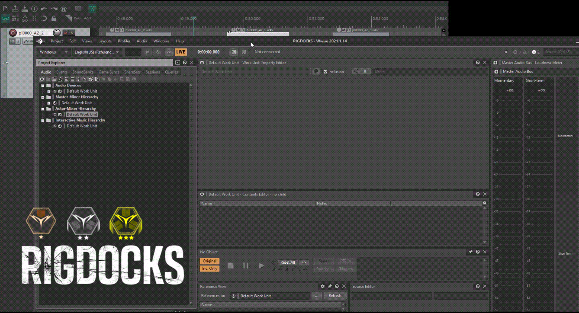The width and height of the screenshot is (579, 313).
Task: Toggle the M mute button in Wwise toolbar
Action: pos(148,52)
